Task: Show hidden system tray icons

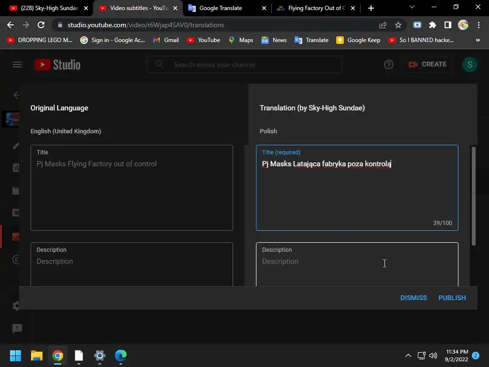Action: [x=408, y=356]
